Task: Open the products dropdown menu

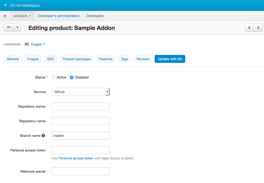Action: click(22, 16)
